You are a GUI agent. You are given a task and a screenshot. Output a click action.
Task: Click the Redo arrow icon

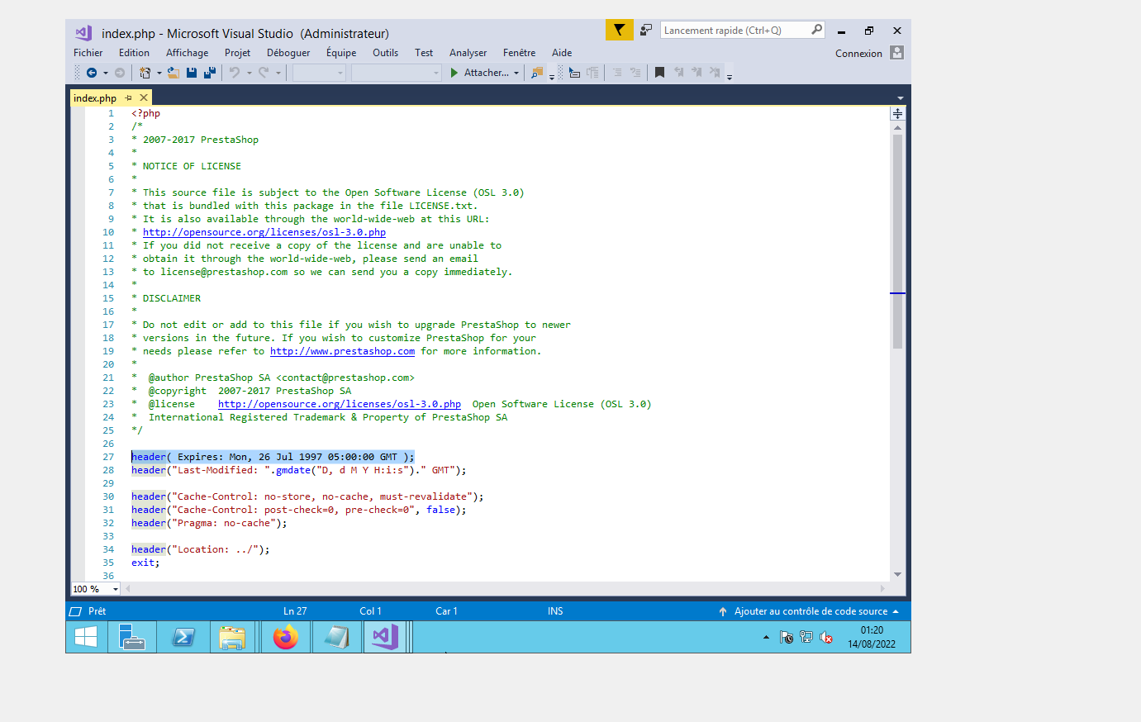(264, 73)
